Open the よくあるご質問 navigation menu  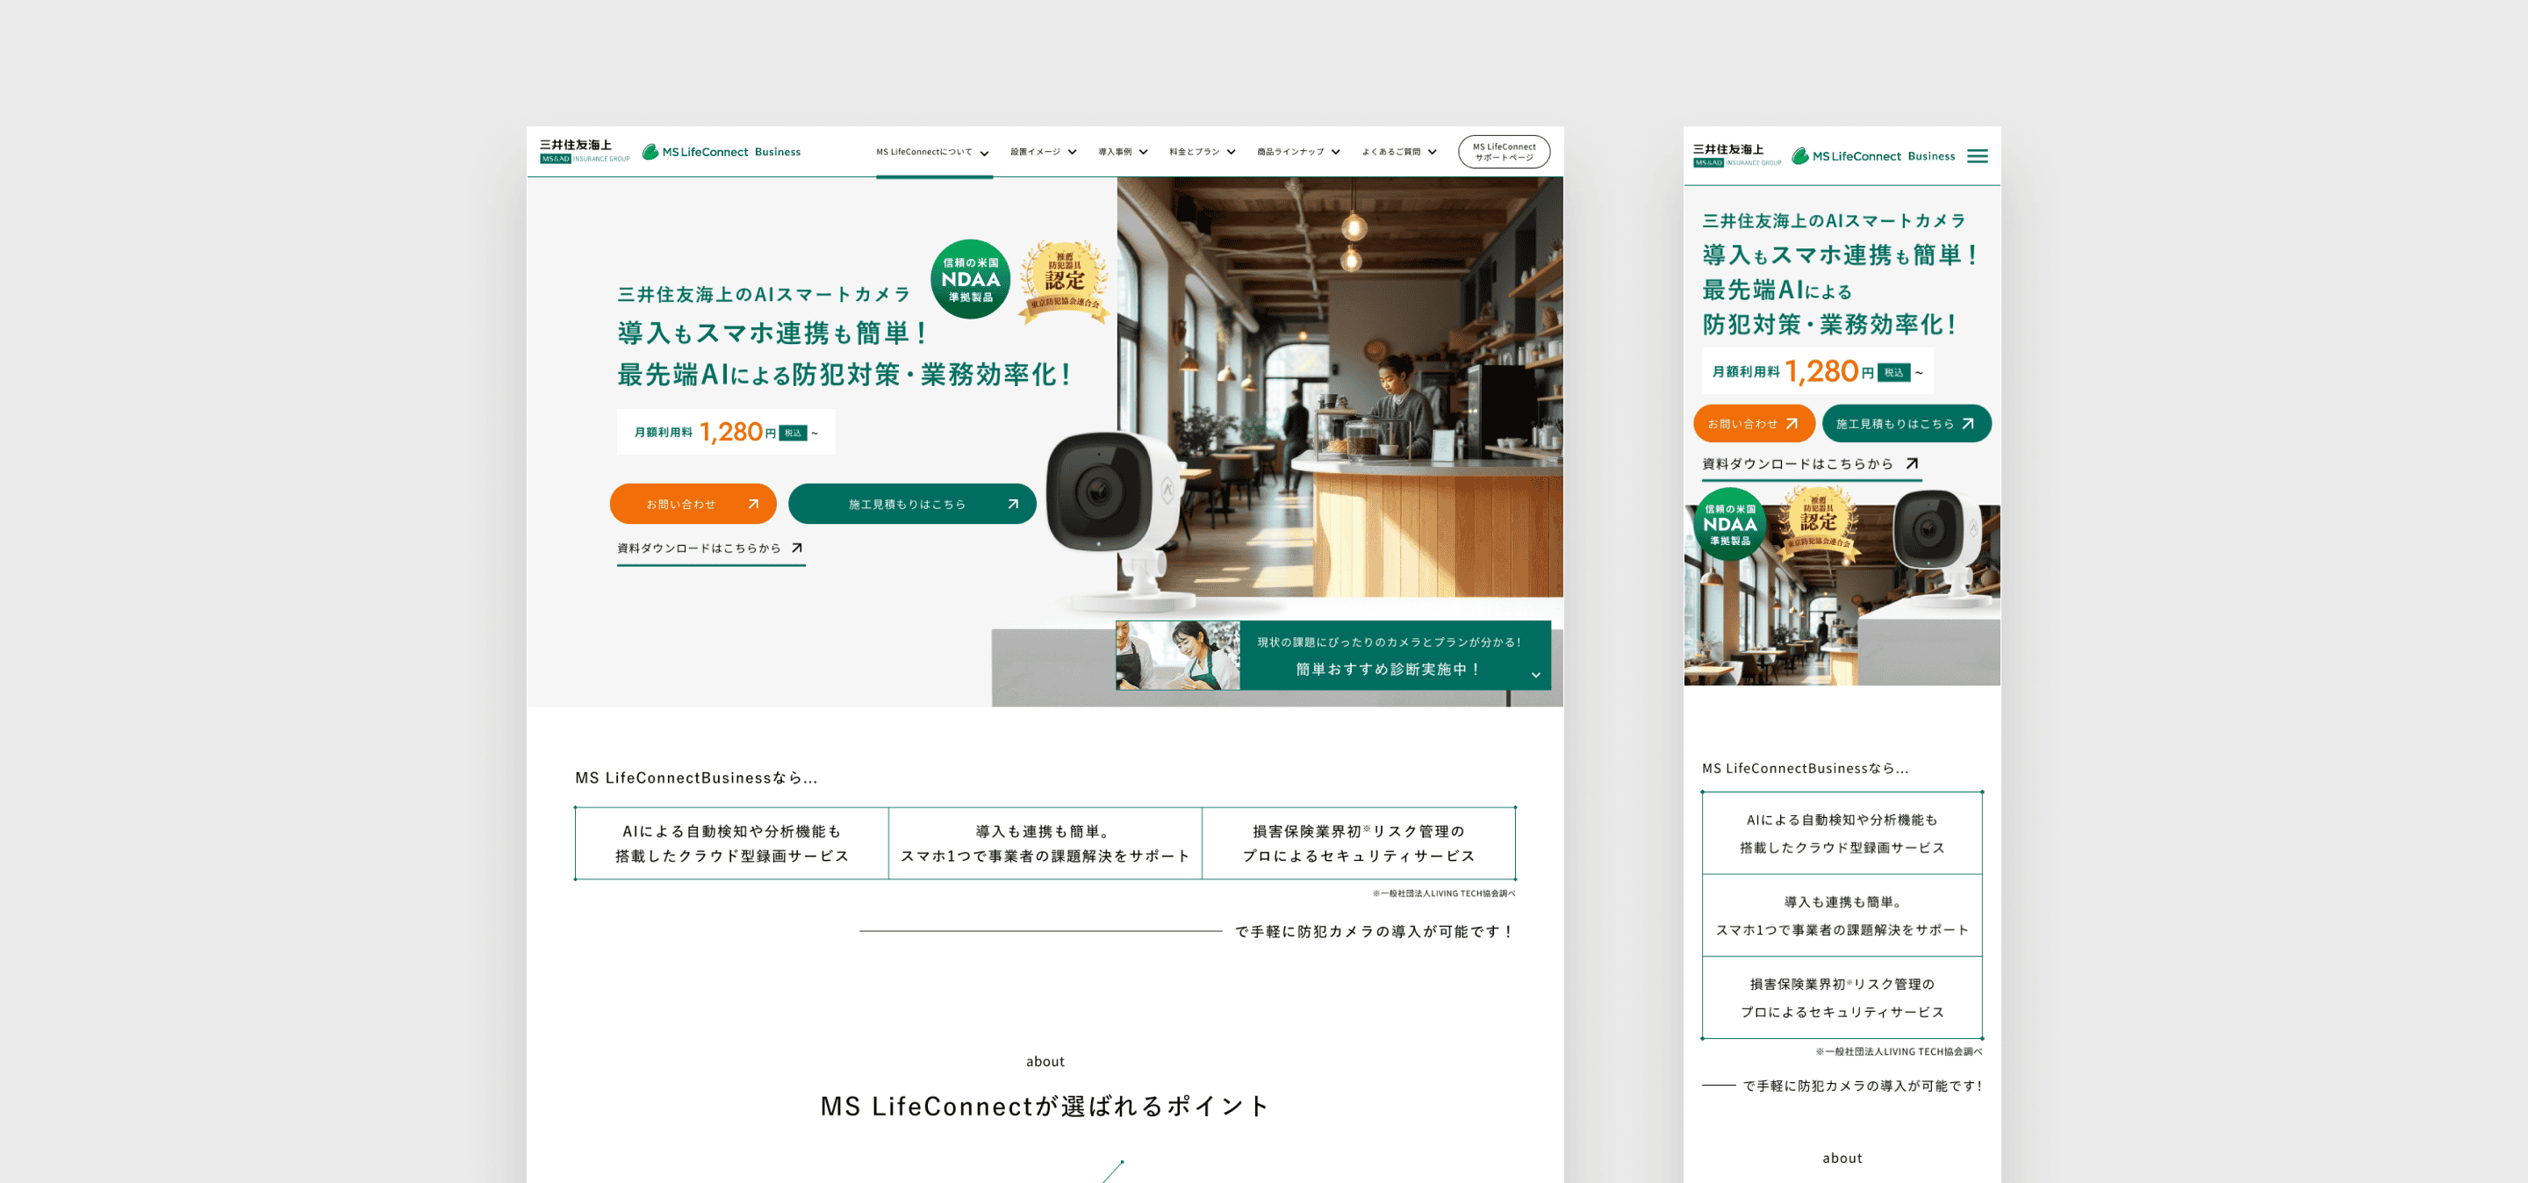pyautogui.click(x=1398, y=152)
